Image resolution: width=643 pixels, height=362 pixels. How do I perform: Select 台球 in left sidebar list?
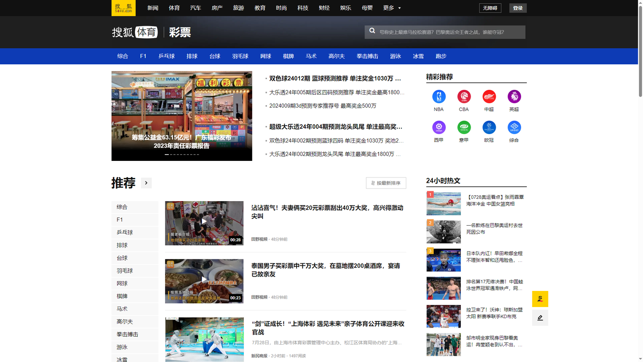coord(135,258)
